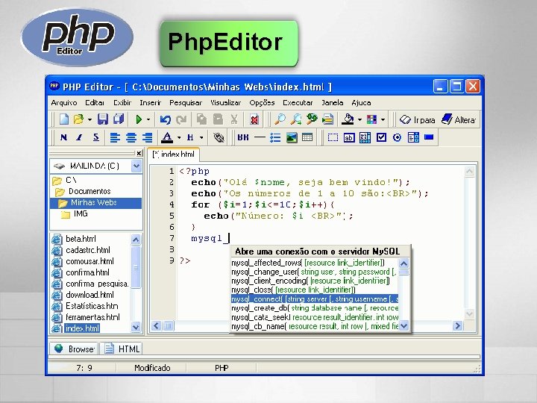Insert an image with the picture icon
The width and height of the screenshot is (537, 403).
[x=292, y=137]
